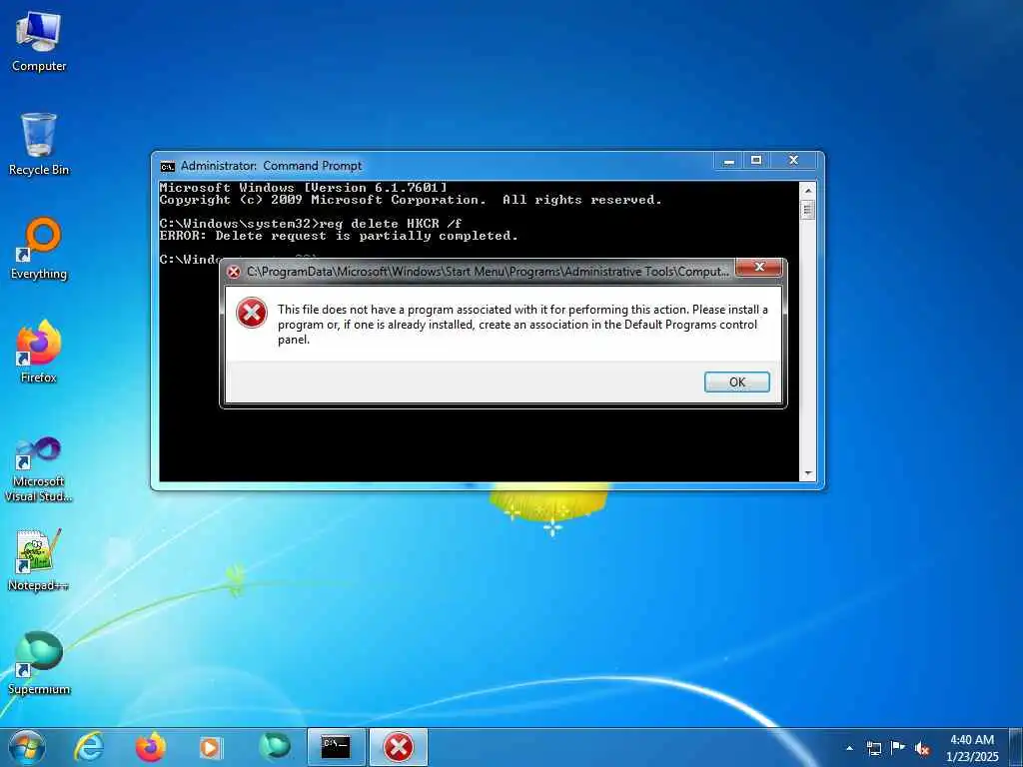
Task: Open Supermium from the taskbar
Action: click(x=274, y=747)
